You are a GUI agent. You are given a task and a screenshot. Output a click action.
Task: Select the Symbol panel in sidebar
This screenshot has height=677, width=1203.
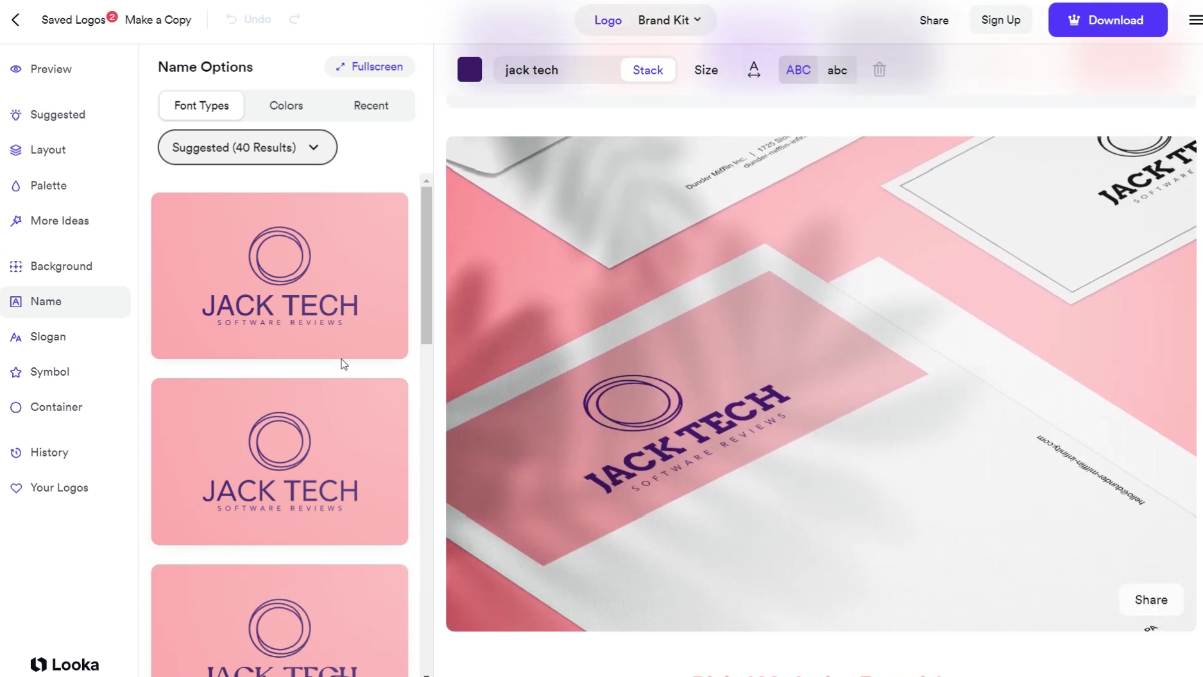pos(49,371)
